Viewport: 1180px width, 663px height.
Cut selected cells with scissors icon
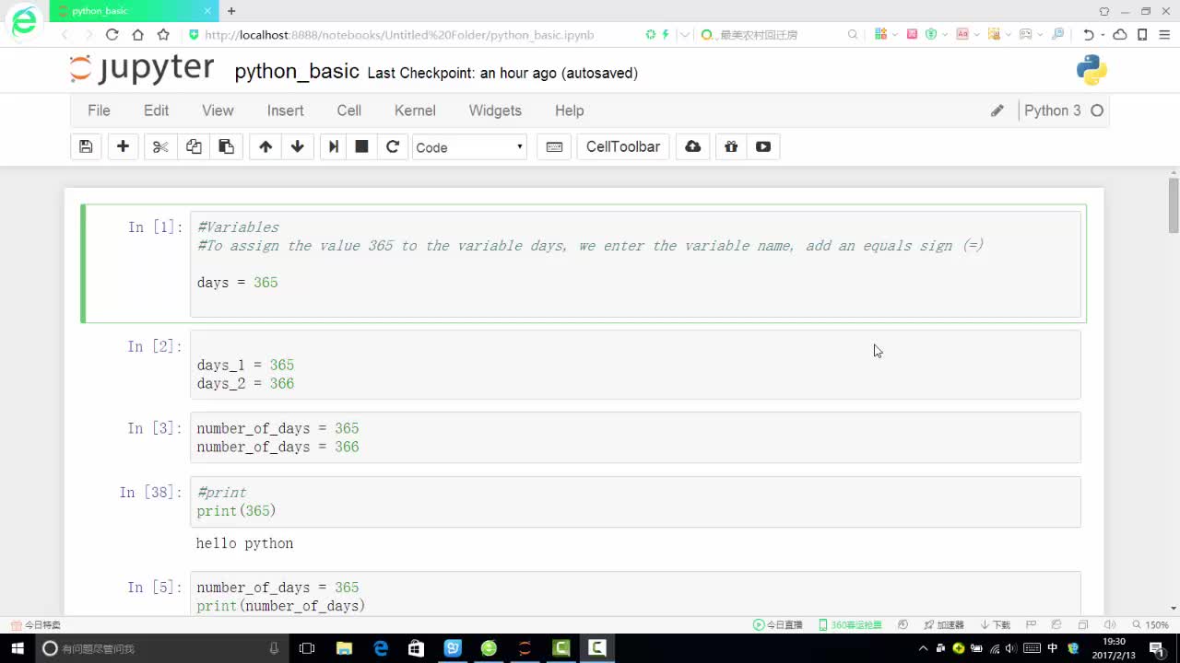point(160,146)
